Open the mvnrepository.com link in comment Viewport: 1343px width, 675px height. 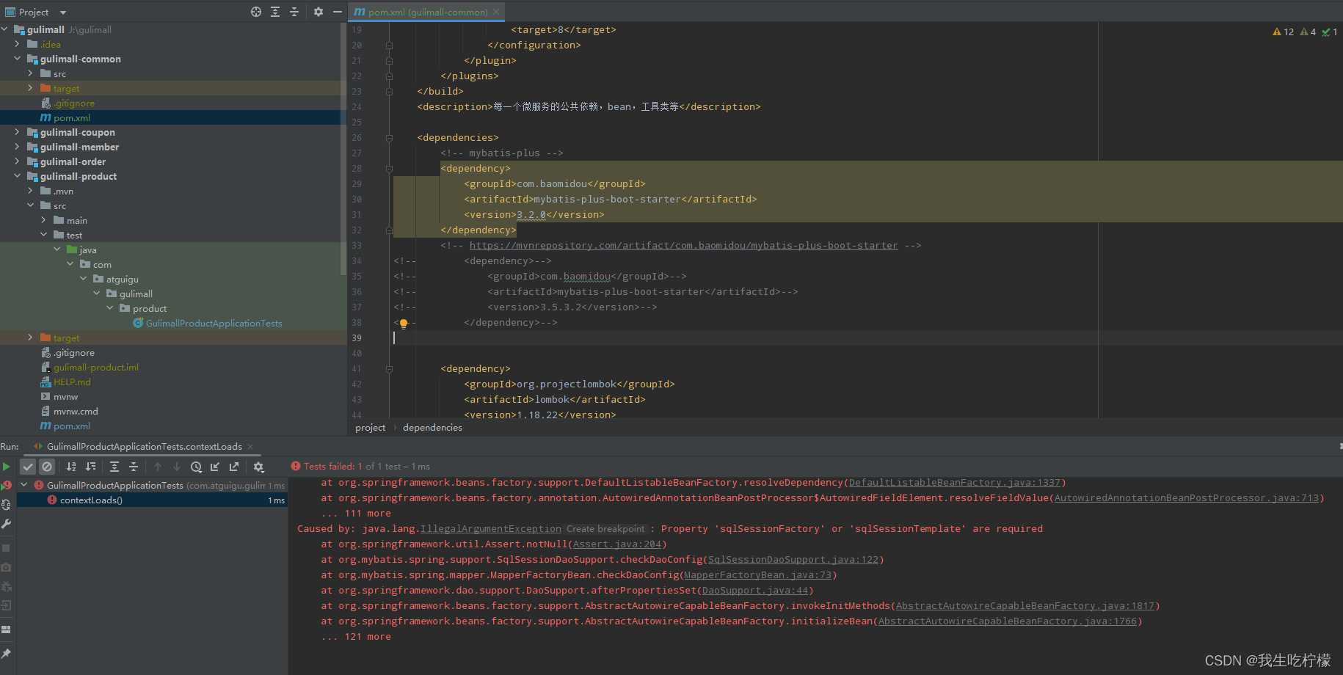[683, 246]
